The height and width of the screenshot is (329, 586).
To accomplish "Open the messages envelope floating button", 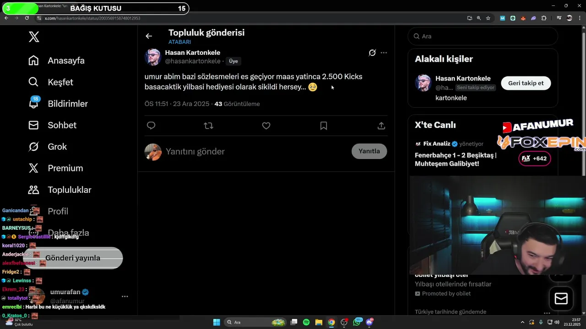I will coord(561,299).
